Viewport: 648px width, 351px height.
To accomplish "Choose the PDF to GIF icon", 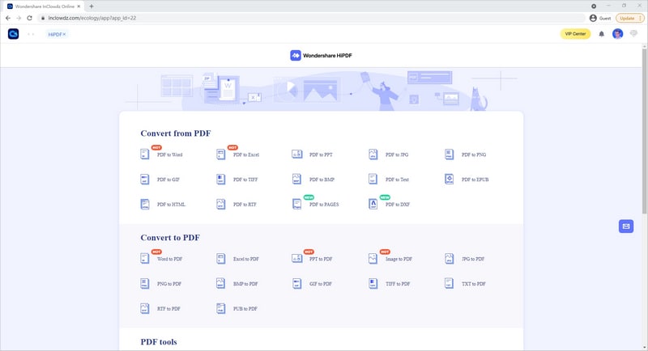I will 145,179.
